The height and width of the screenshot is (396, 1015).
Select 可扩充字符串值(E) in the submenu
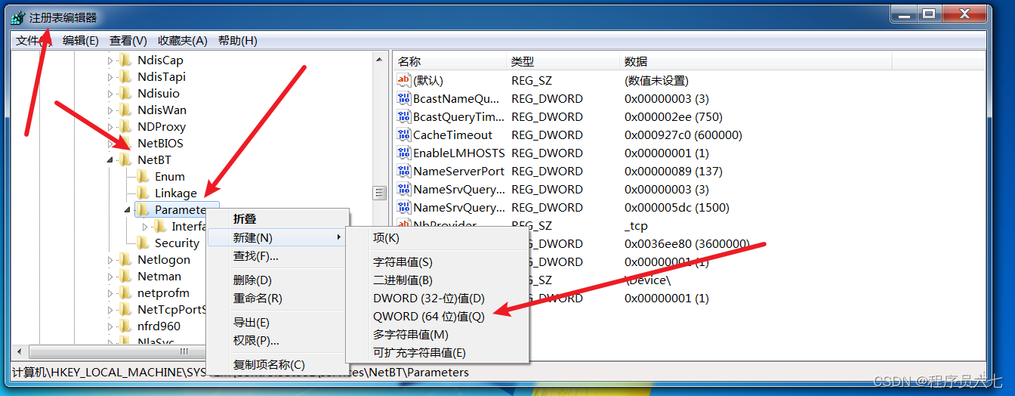point(437,353)
